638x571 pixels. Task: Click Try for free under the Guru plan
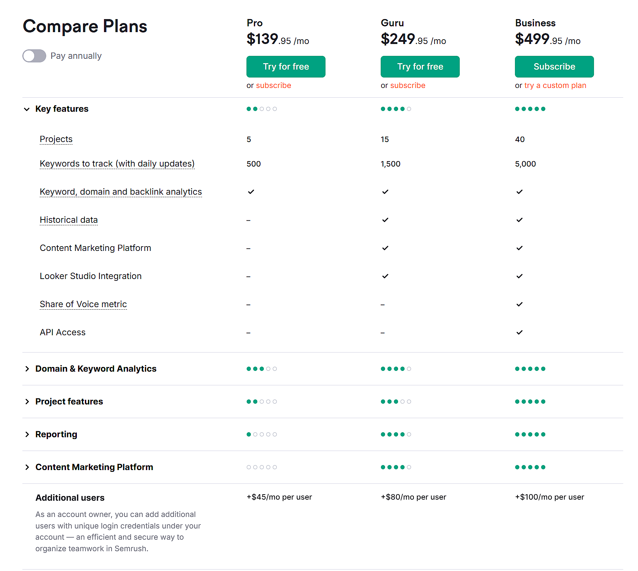pos(420,67)
